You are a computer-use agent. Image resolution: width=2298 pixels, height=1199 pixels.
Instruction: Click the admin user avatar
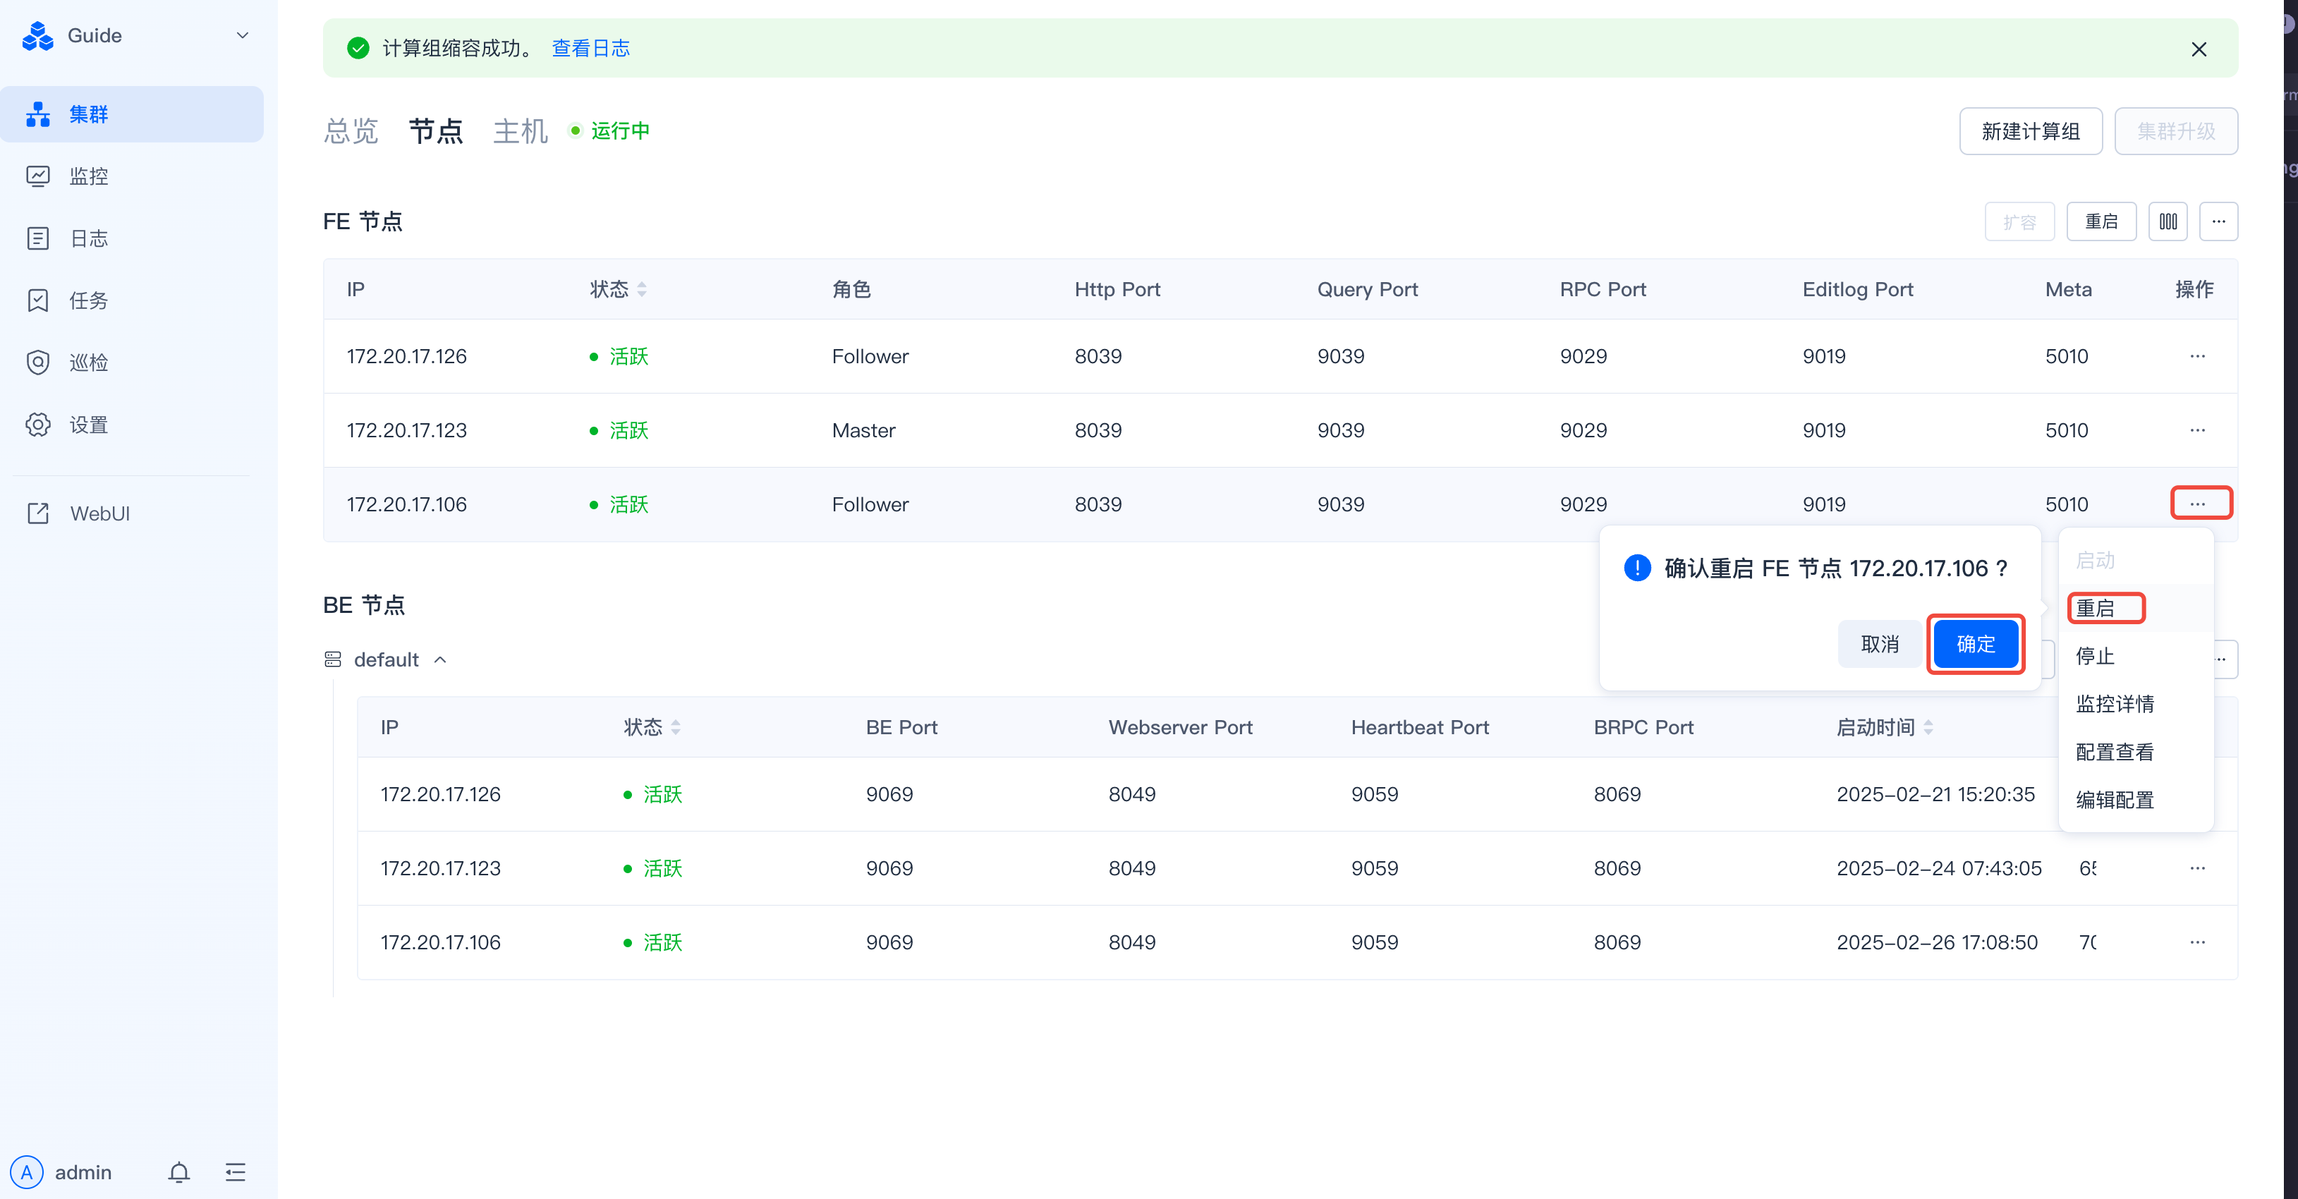point(27,1171)
